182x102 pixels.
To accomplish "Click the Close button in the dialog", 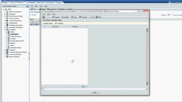I will click(x=95, y=92).
